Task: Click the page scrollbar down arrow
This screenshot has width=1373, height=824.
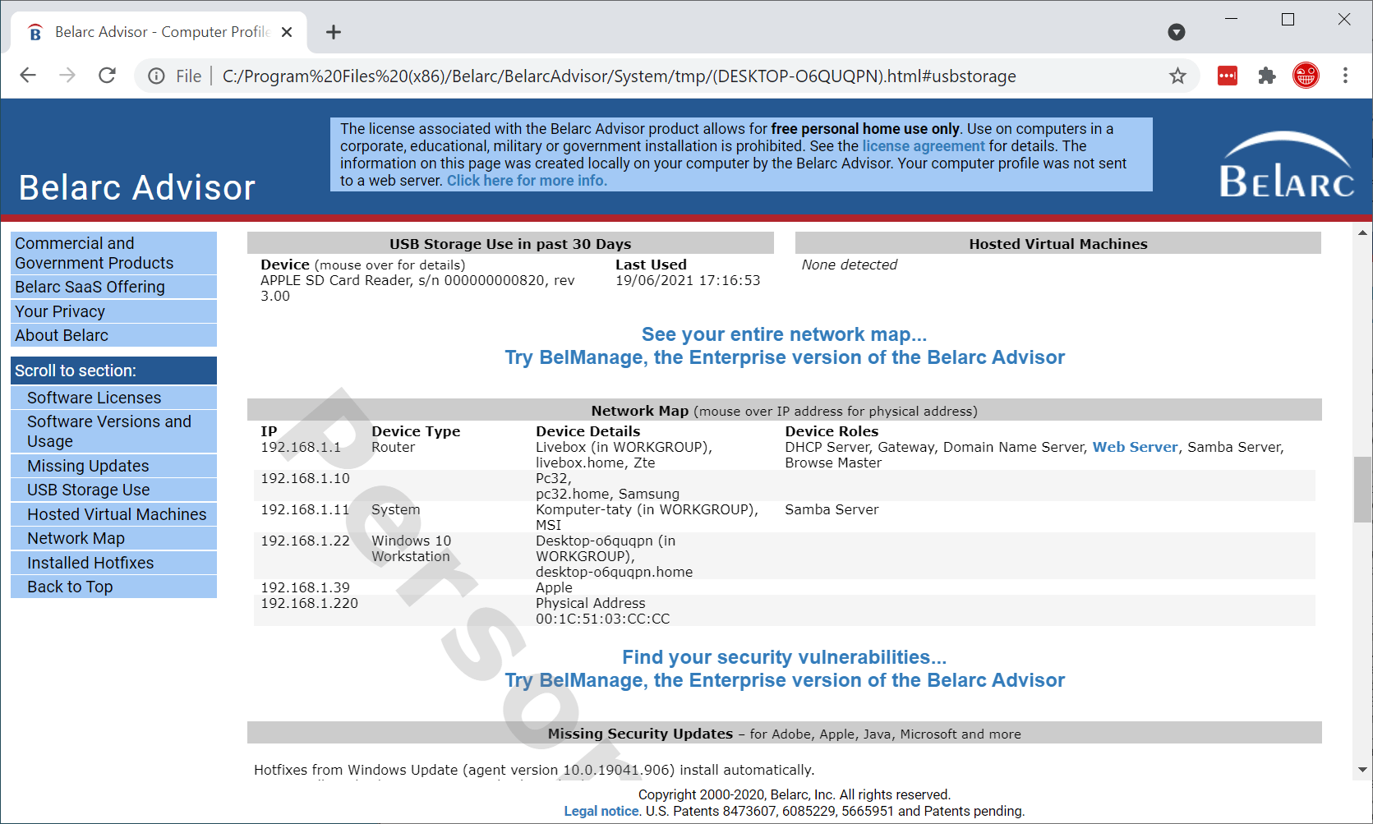Action: [1362, 770]
